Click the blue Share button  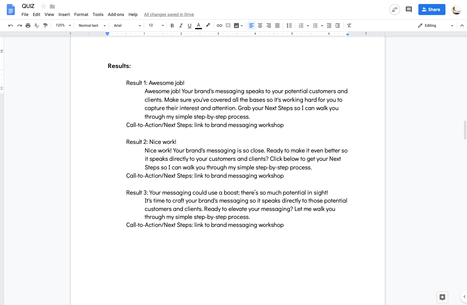point(432,10)
